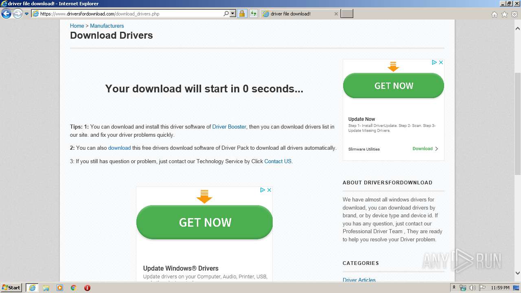The image size is (521, 293).
Task: Click the Download link in Slimware ad
Action: coord(425,149)
